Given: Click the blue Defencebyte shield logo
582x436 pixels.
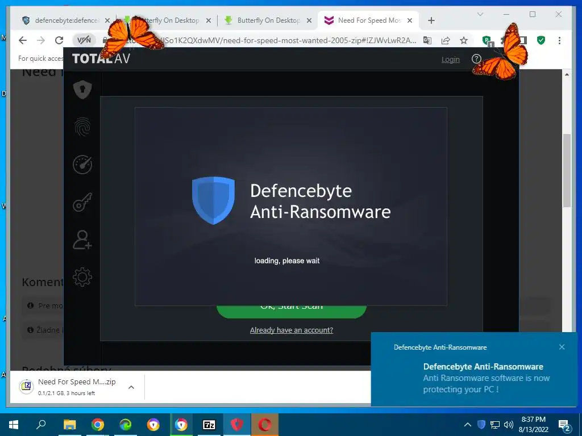Looking at the screenshot, I should pos(213,200).
